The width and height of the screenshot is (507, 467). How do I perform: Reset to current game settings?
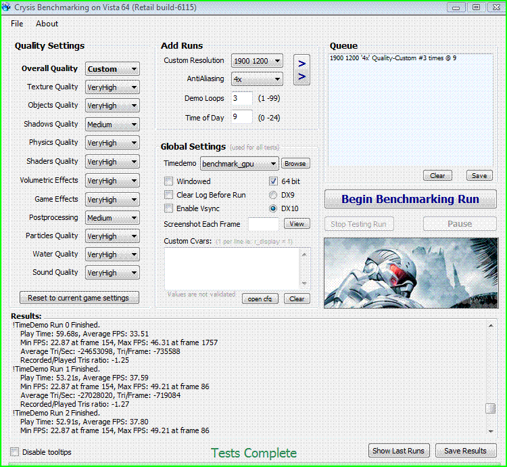[x=79, y=298]
